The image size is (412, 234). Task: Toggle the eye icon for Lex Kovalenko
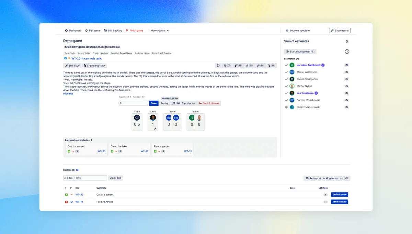(x=346, y=93)
